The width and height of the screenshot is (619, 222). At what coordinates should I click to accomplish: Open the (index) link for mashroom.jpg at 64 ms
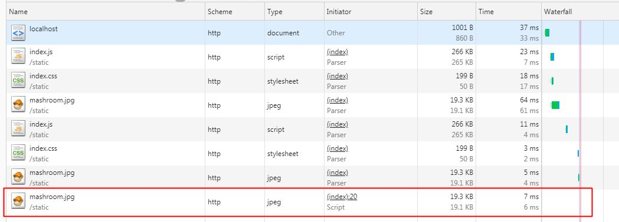[x=338, y=100]
